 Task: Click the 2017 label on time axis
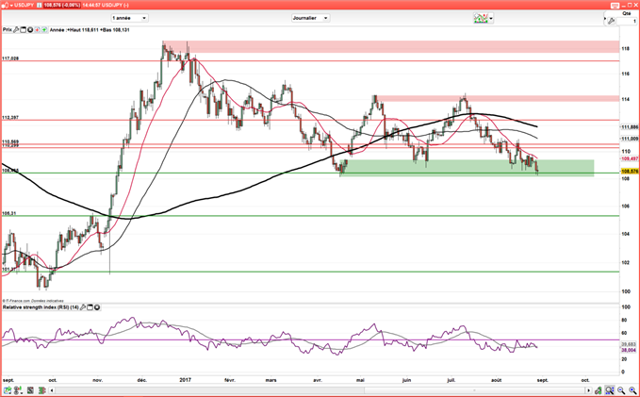point(185,380)
